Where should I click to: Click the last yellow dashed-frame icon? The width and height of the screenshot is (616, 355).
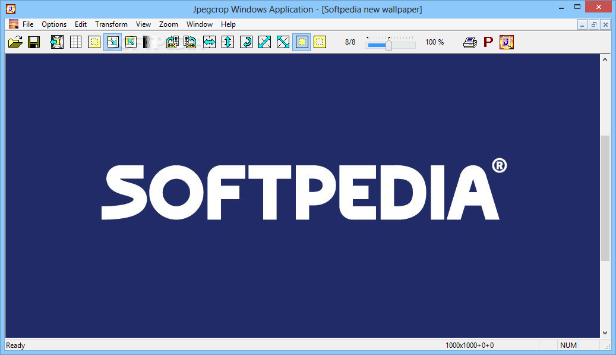pos(320,42)
